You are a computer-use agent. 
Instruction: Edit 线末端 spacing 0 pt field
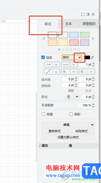click(68, 79)
